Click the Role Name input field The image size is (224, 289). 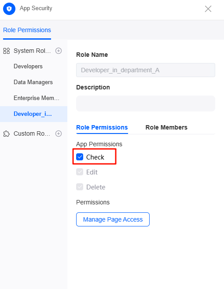click(146, 70)
